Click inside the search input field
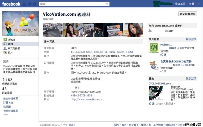This screenshot has height=127, width=203. coord(72,4)
